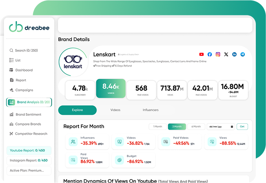Switch to the Videos tab

tap(115, 110)
